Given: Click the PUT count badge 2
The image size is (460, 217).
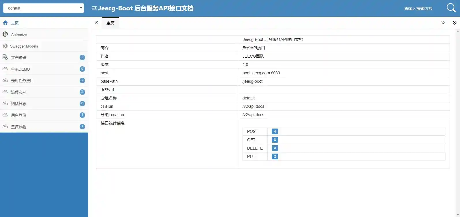Looking at the screenshot, I should pos(275,156).
